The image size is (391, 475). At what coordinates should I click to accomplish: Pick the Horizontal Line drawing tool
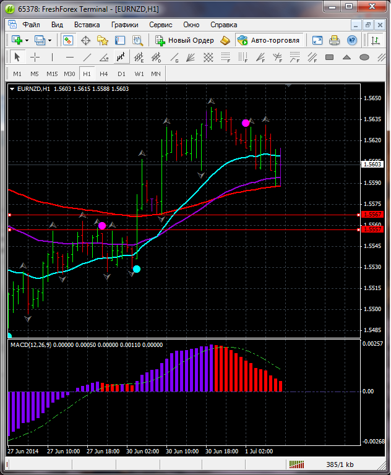[x=70, y=57]
